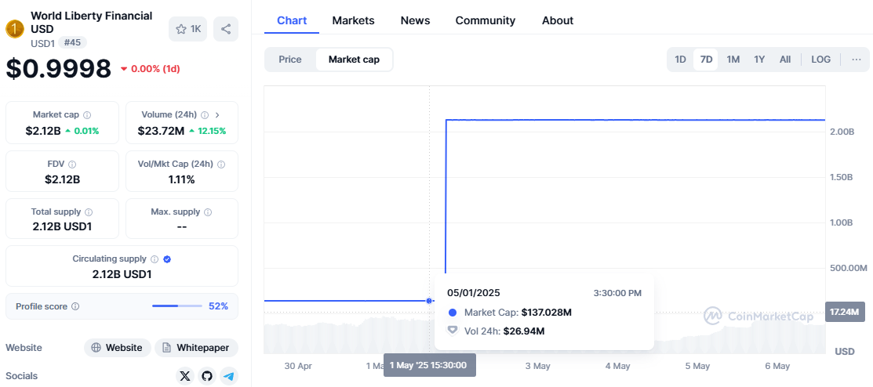Select the 1Y time range
Viewport: 873px width, 387px height.
pyautogui.click(x=759, y=60)
